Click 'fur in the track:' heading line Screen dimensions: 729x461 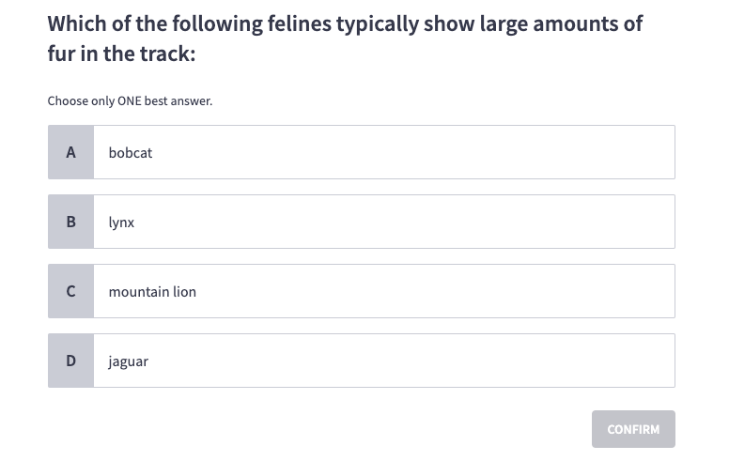tap(121, 54)
